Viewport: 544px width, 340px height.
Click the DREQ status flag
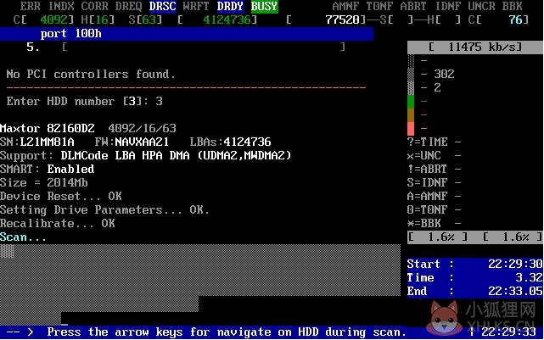point(129,6)
